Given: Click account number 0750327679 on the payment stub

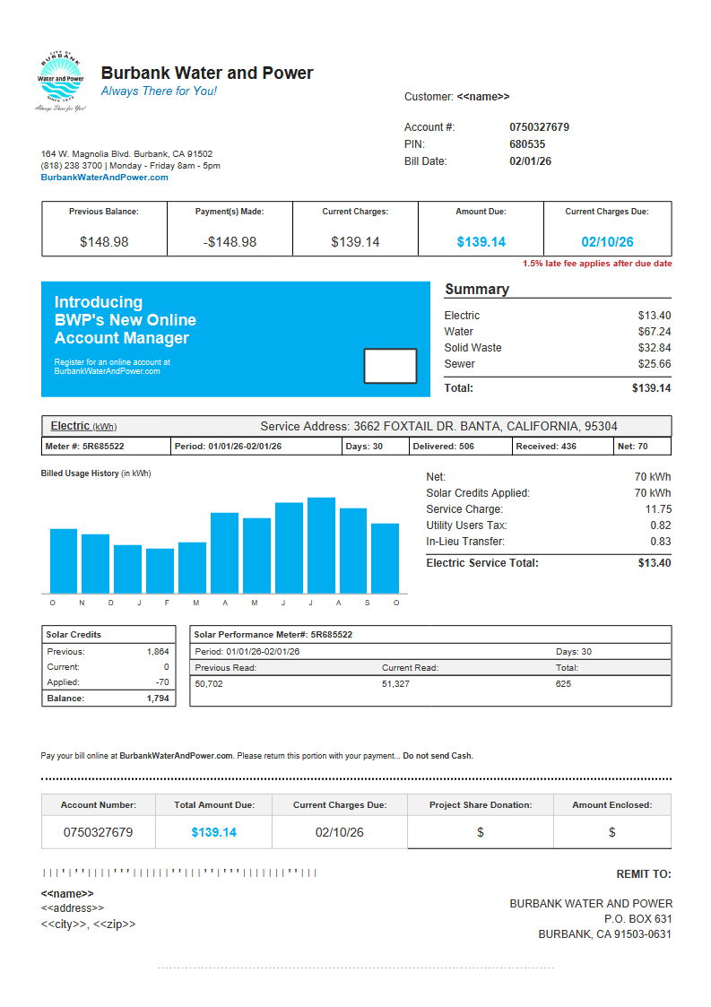Looking at the screenshot, I should tap(99, 832).
